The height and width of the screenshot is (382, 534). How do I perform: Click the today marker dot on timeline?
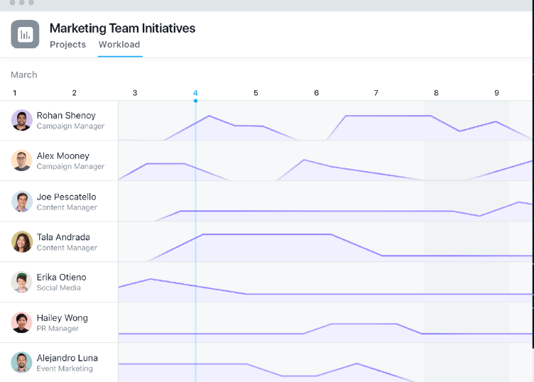click(195, 101)
